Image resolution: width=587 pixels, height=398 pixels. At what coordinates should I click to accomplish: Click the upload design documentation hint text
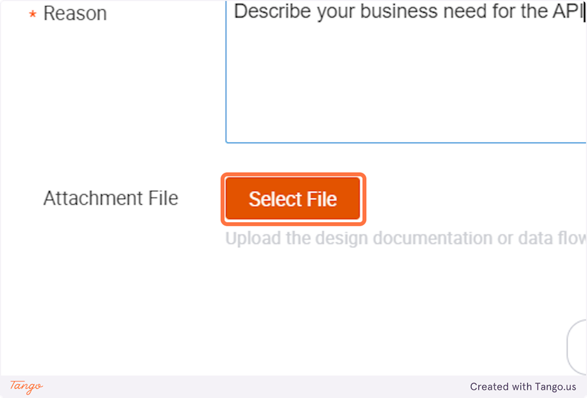(x=375, y=238)
